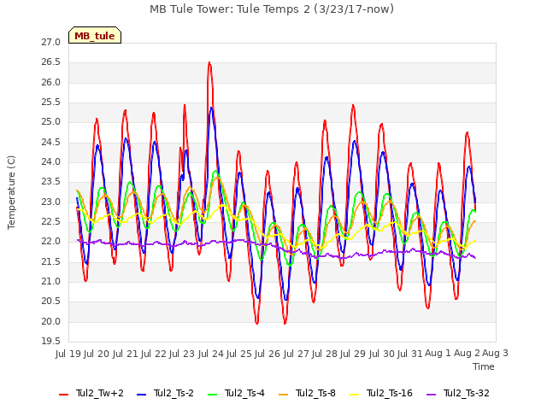Screen dimensions: 547x410
Task: Click the 21.0 y-axis tick label
Action: (51, 281)
